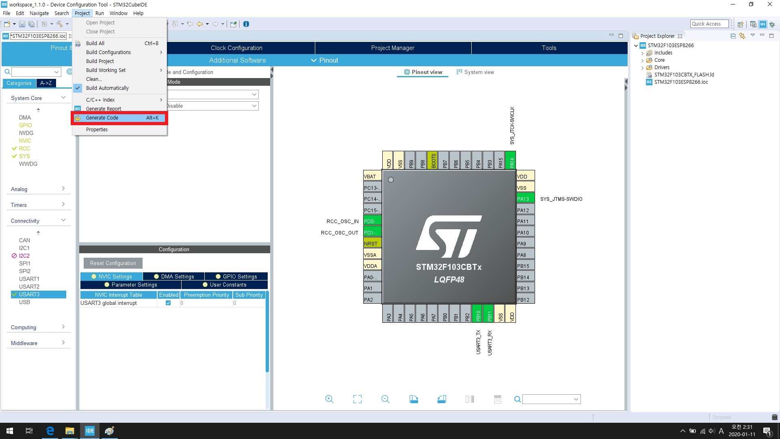The width and height of the screenshot is (780, 439).
Task: Click the zoom out magnifier icon
Action: (x=385, y=399)
